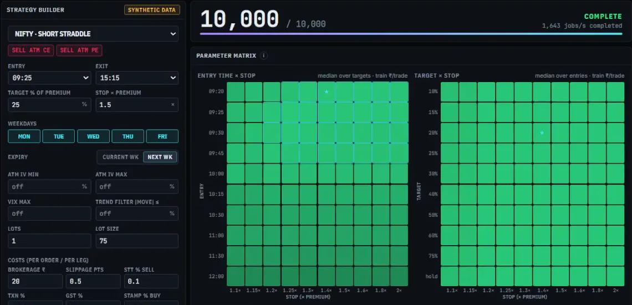Toggle the FRI weekday button
Screen dimensions: 632x305
pyautogui.click(x=162, y=136)
